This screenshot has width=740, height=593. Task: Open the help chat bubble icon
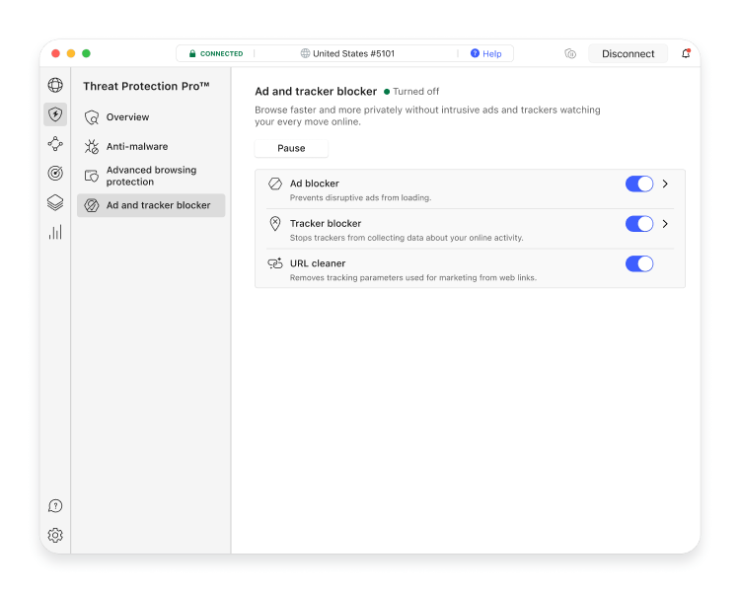pos(55,506)
